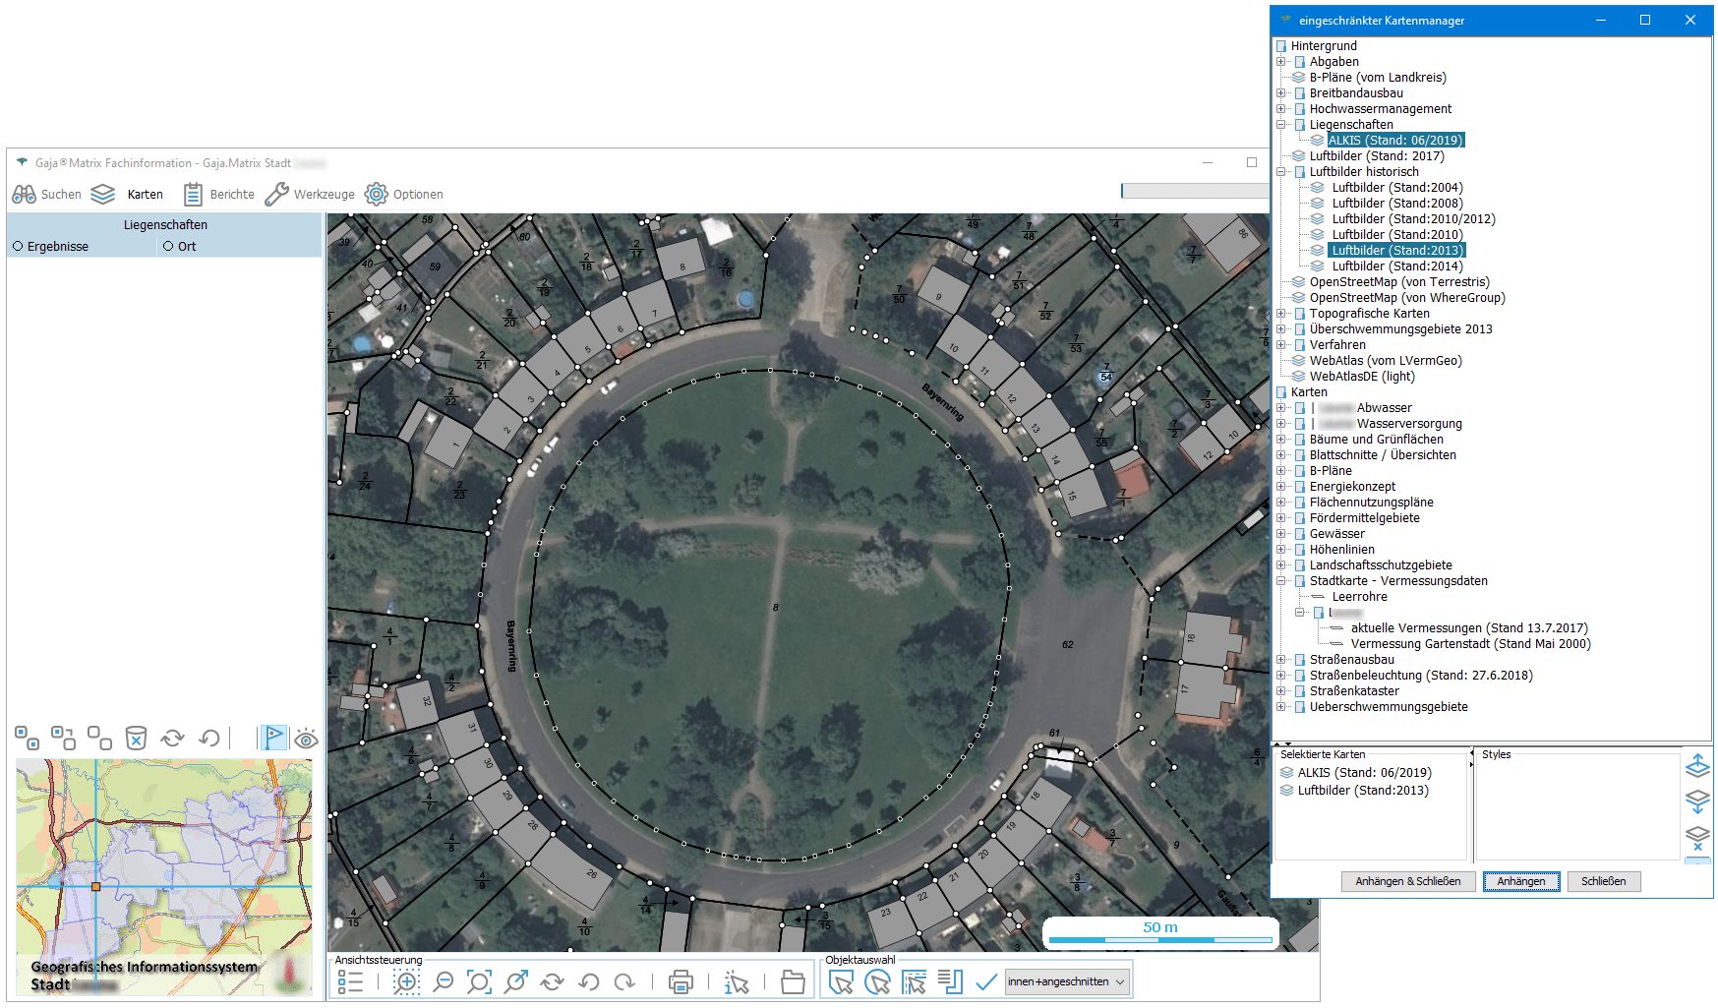Image resolution: width=1718 pixels, height=1008 pixels.
Task: Click the trash bin clear selection icon
Action: [x=136, y=738]
